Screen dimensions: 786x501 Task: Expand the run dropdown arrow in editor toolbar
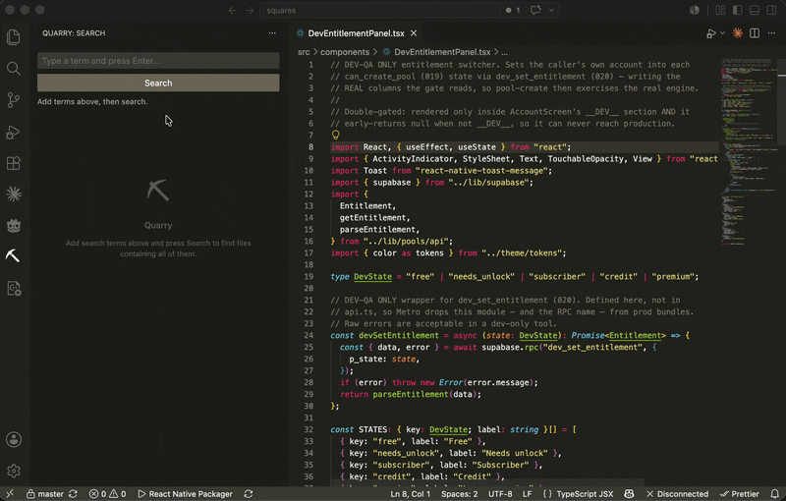coord(722,33)
